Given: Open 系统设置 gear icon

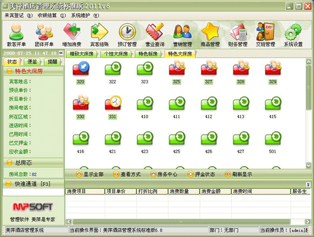Looking at the screenshot, I should 293,35.
